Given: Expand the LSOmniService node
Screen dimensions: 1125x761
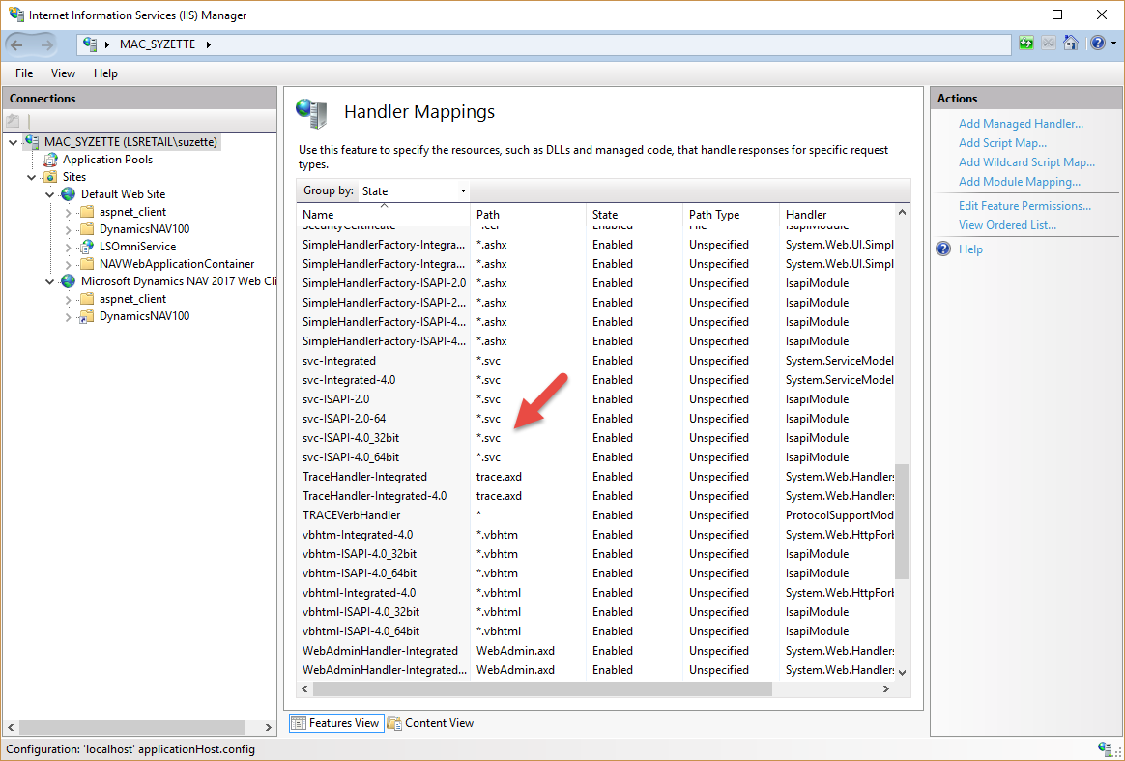Looking at the screenshot, I should pyautogui.click(x=69, y=247).
